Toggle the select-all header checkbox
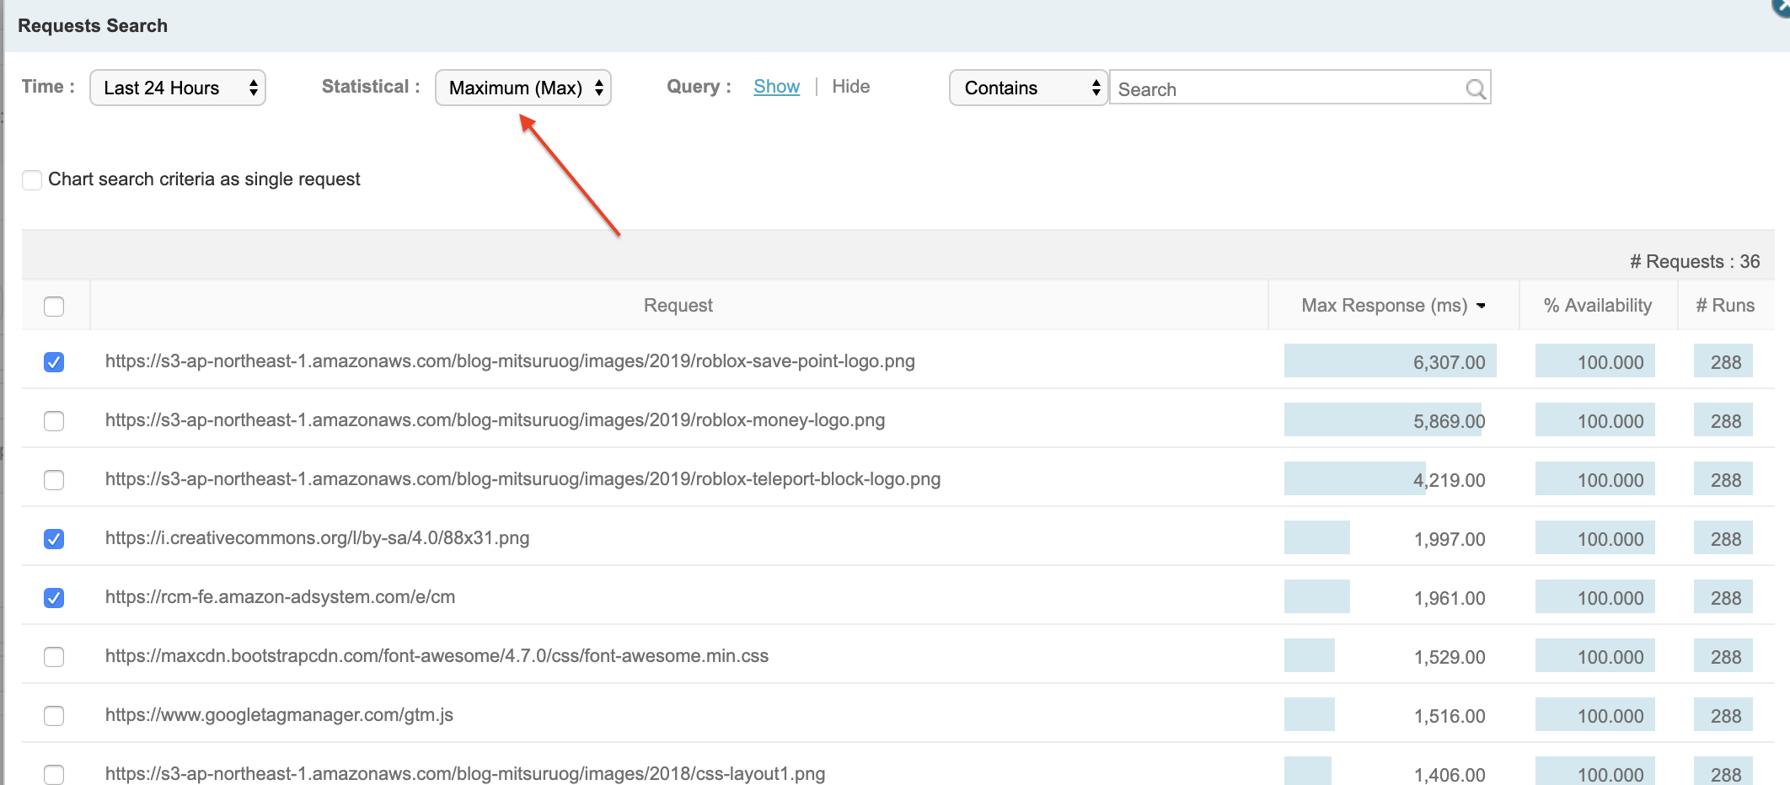Screen dimensions: 1790x785 pos(54,306)
